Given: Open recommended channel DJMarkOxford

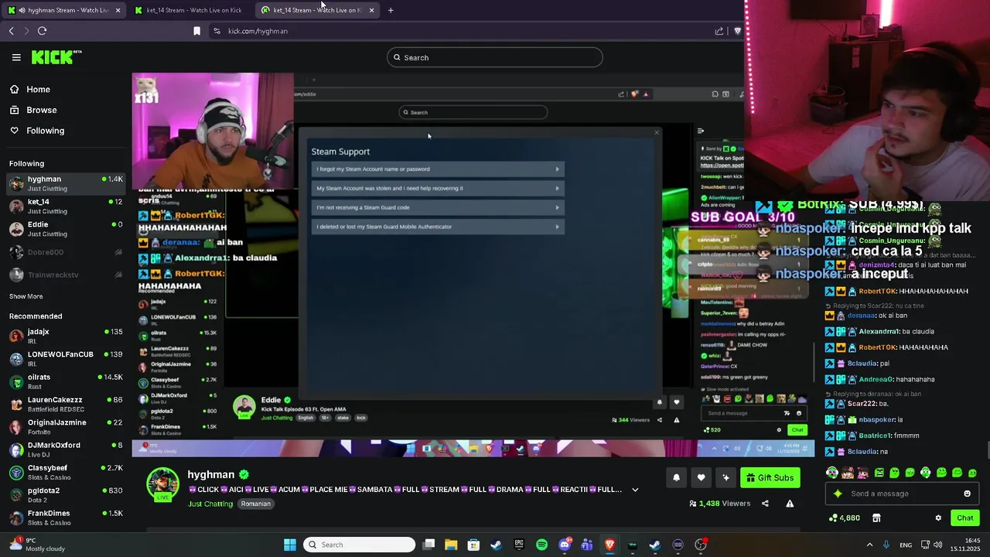Looking at the screenshot, I should coord(66,449).
